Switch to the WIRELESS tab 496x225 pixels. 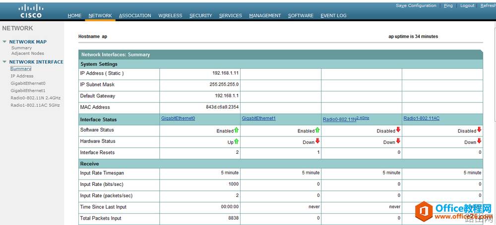pos(170,15)
